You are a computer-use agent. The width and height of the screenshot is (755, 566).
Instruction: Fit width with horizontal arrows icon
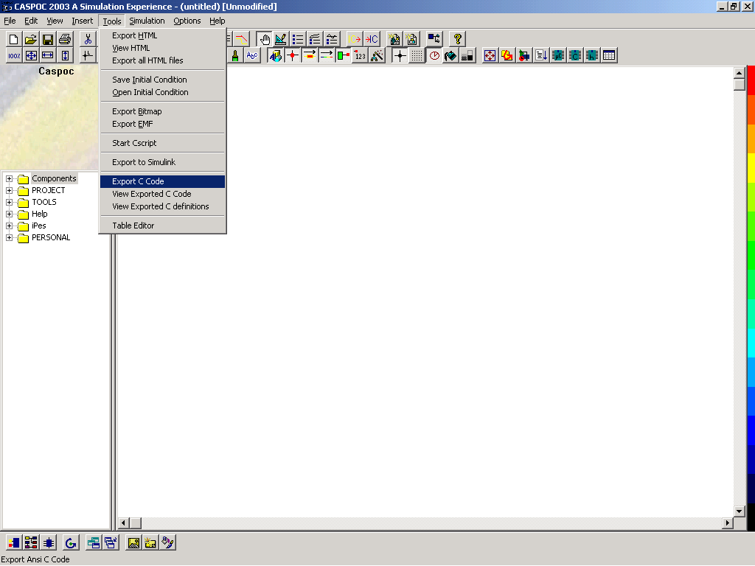pos(48,56)
